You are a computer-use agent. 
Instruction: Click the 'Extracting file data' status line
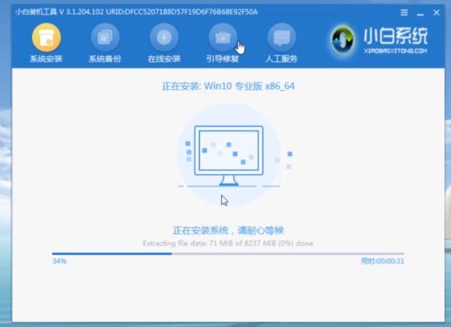pyautogui.click(x=228, y=243)
